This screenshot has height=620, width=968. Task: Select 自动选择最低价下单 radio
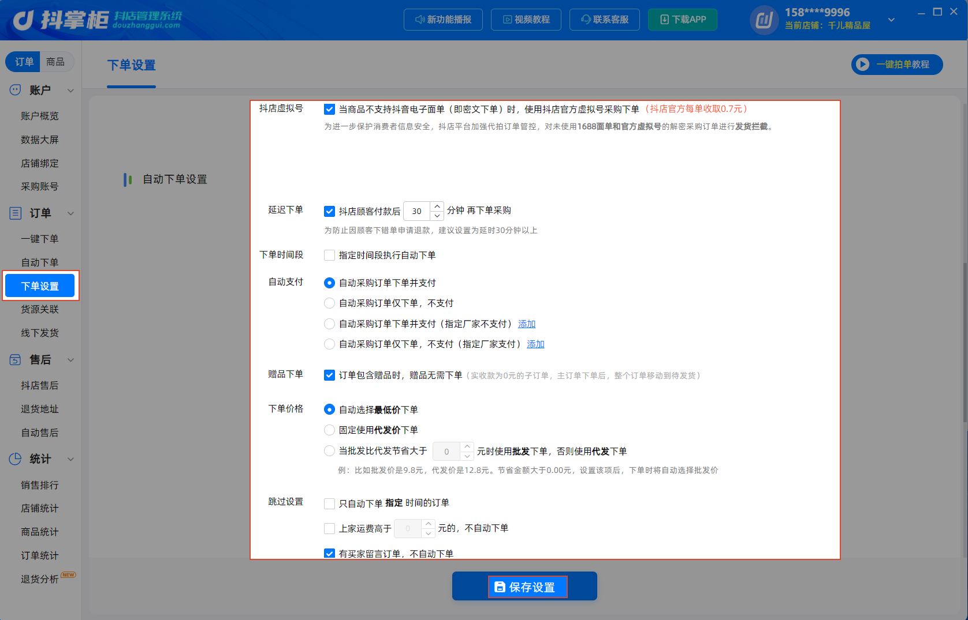(x=329, y=409)
